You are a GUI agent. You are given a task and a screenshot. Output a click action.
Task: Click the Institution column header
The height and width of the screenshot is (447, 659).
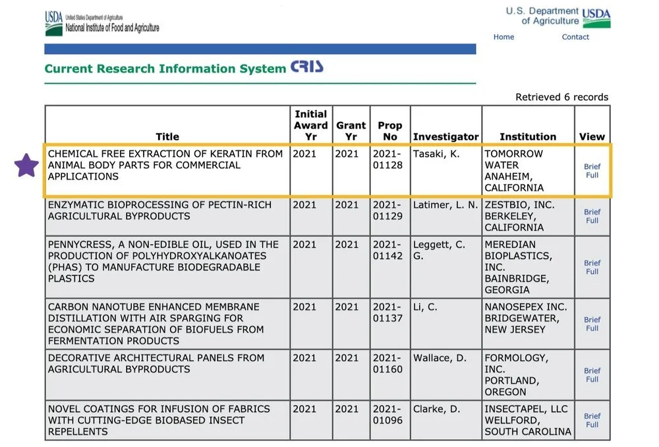(x=528, y=136)
